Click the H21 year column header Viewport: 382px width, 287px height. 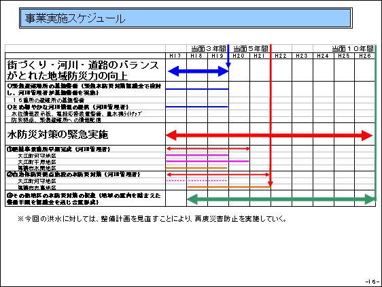coord(260,56)
